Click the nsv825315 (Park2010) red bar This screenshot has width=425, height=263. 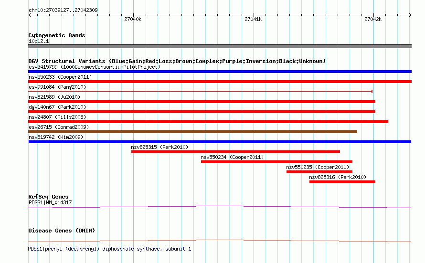[x=235, y=152]
